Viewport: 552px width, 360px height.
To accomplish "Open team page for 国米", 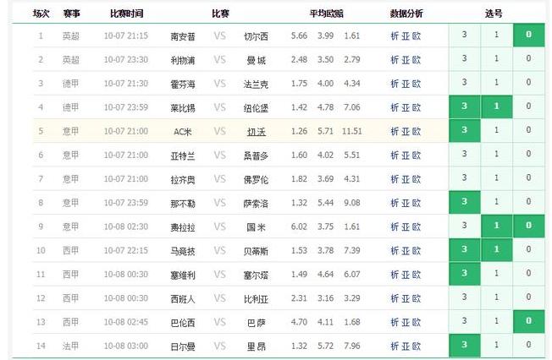I will (x=256, y=228).
